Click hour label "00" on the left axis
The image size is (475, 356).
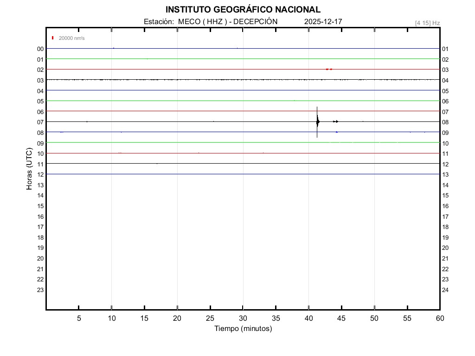pos(40,49)
